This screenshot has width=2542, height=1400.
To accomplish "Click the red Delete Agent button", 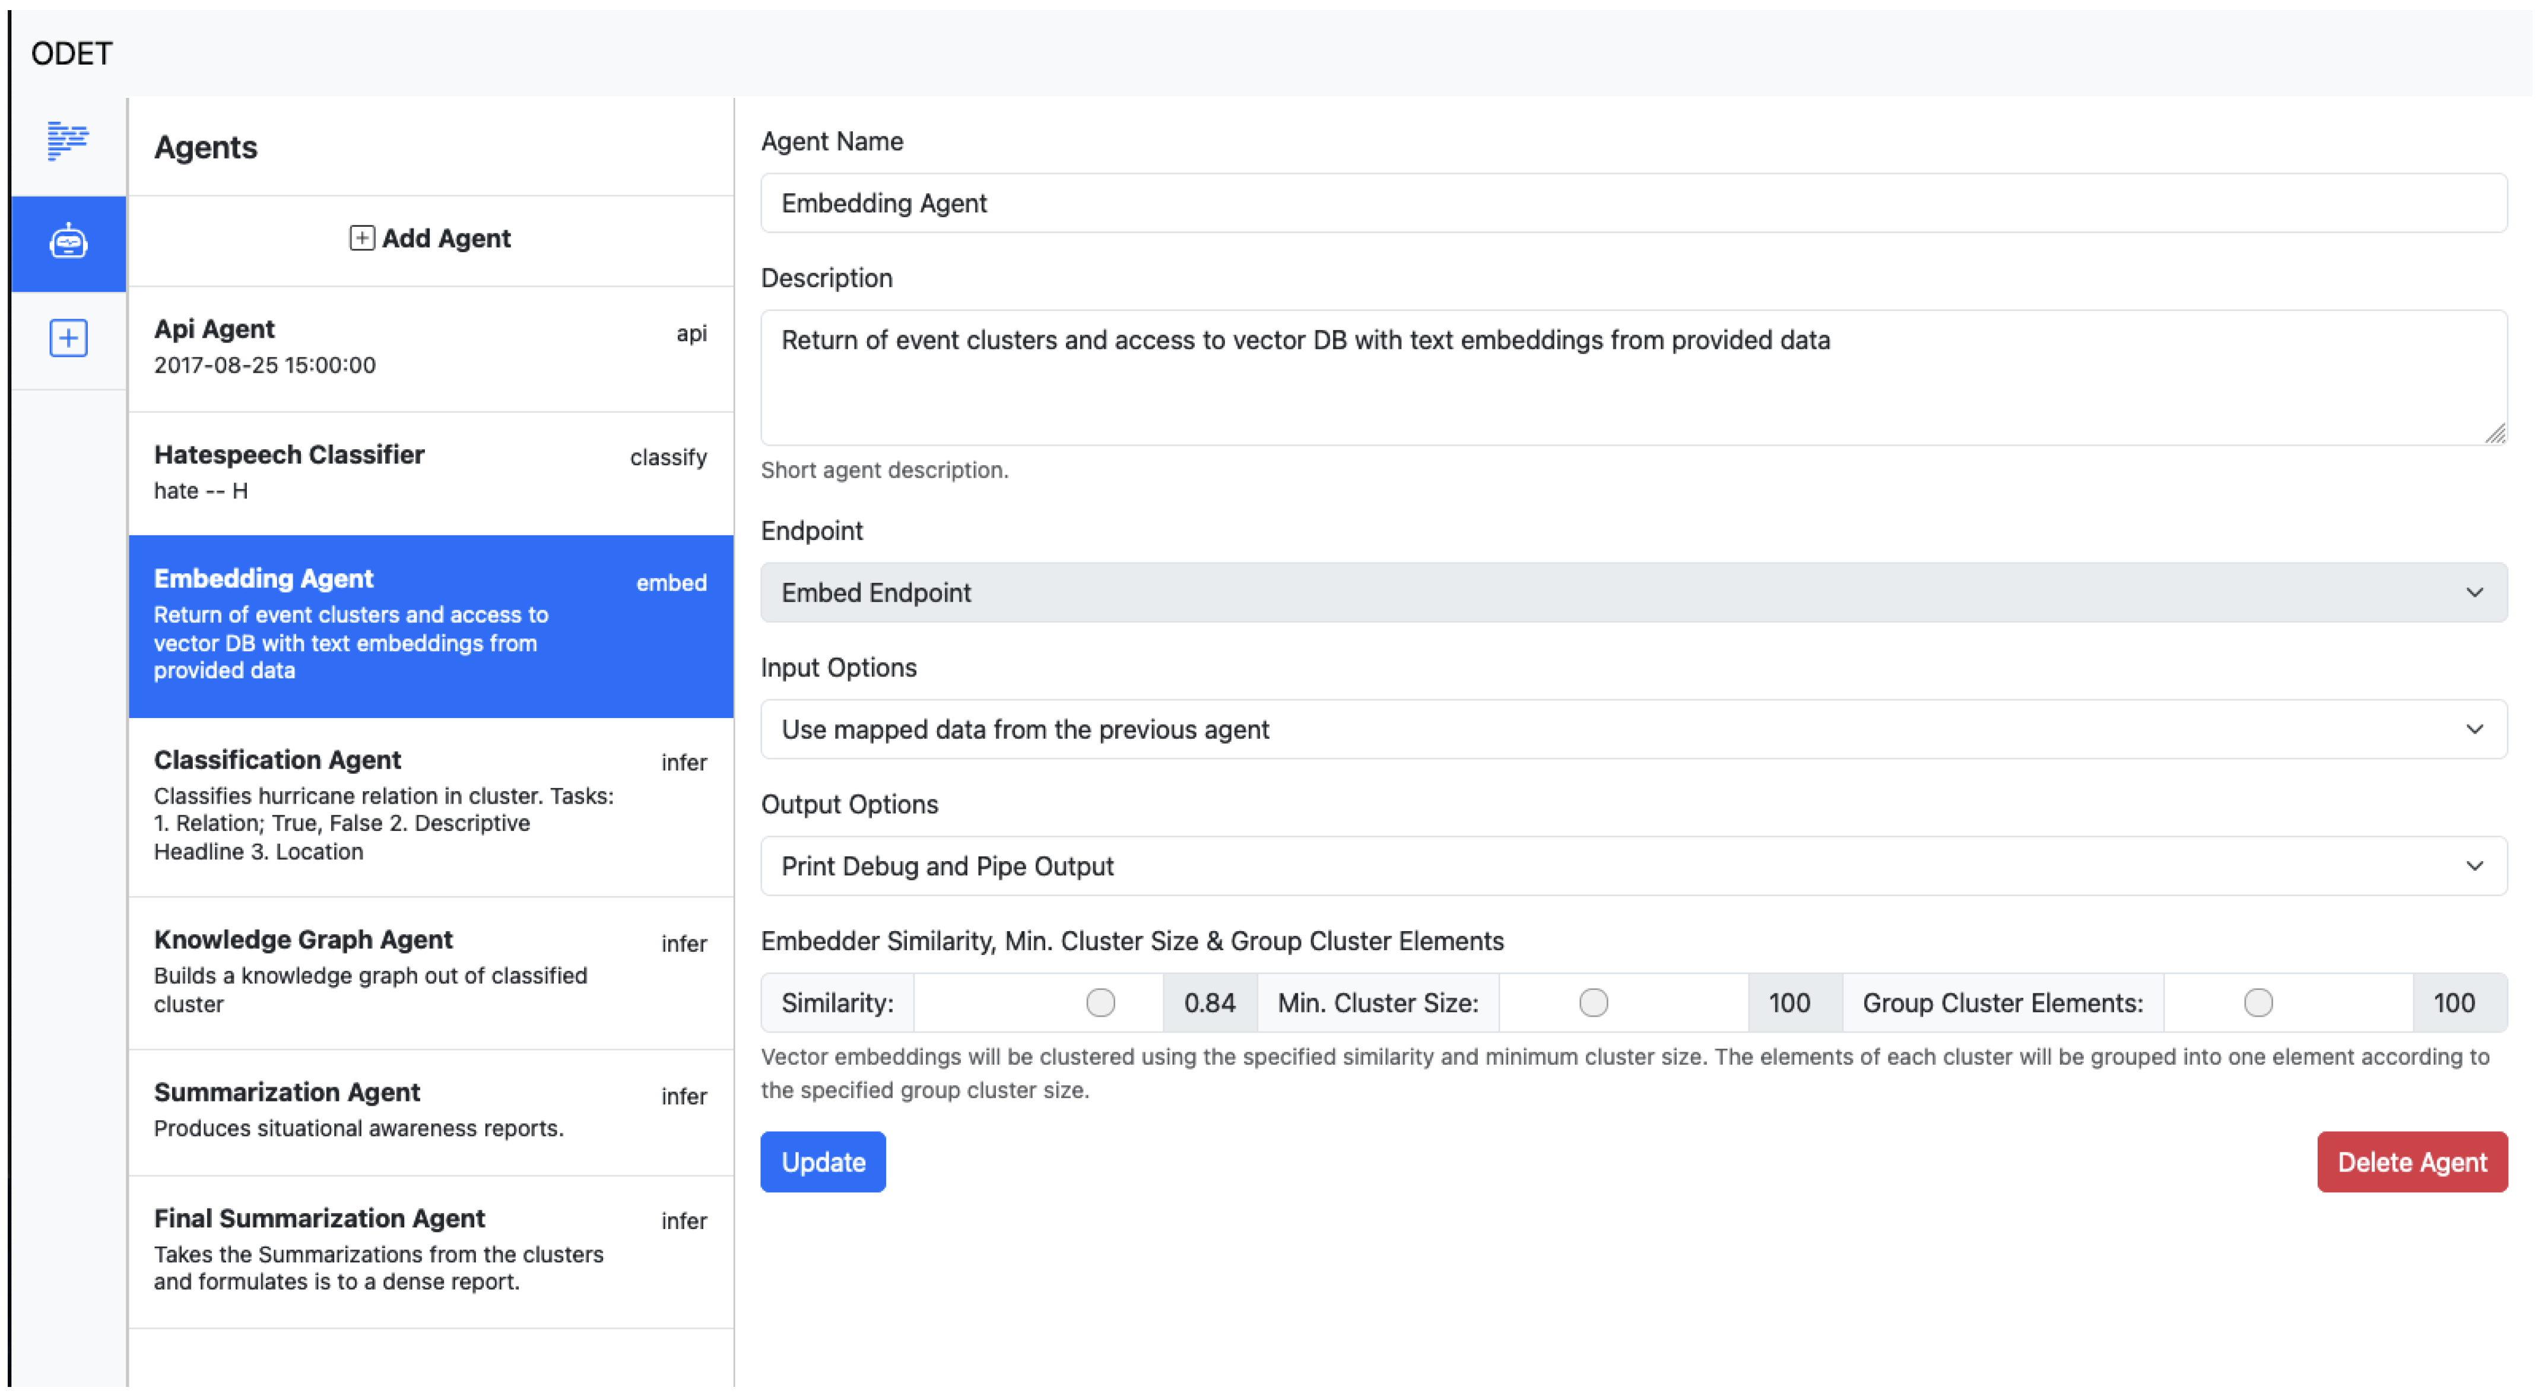I will pyautogui.click(x=2411, y=1161).
